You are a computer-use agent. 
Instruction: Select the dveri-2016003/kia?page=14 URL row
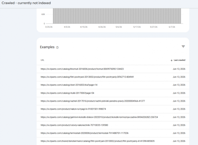tap(113, 85)
